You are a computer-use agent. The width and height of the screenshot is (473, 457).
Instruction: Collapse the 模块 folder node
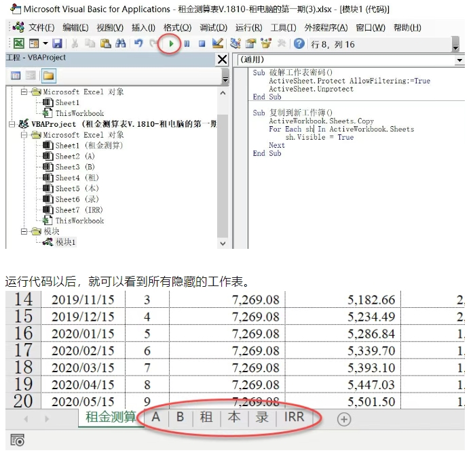click(x=25, y=231)
